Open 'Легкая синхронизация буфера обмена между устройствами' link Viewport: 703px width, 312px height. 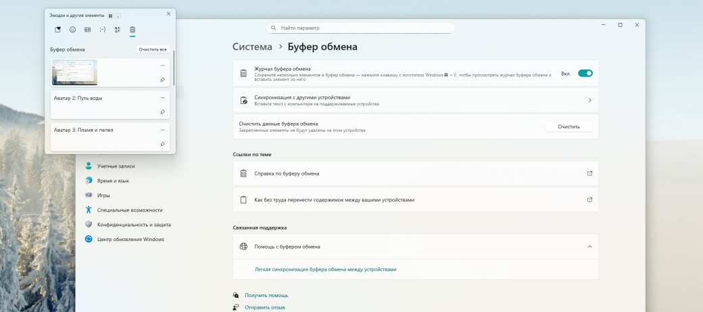pyautogui.click(x=325, y=269)
